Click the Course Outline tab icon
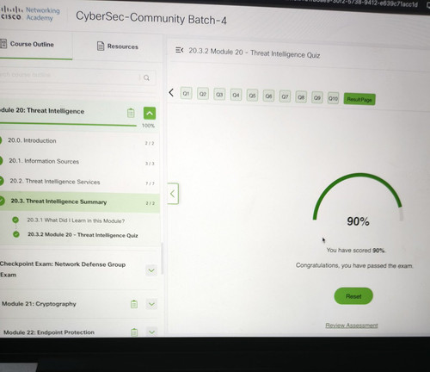 point(3,44)
